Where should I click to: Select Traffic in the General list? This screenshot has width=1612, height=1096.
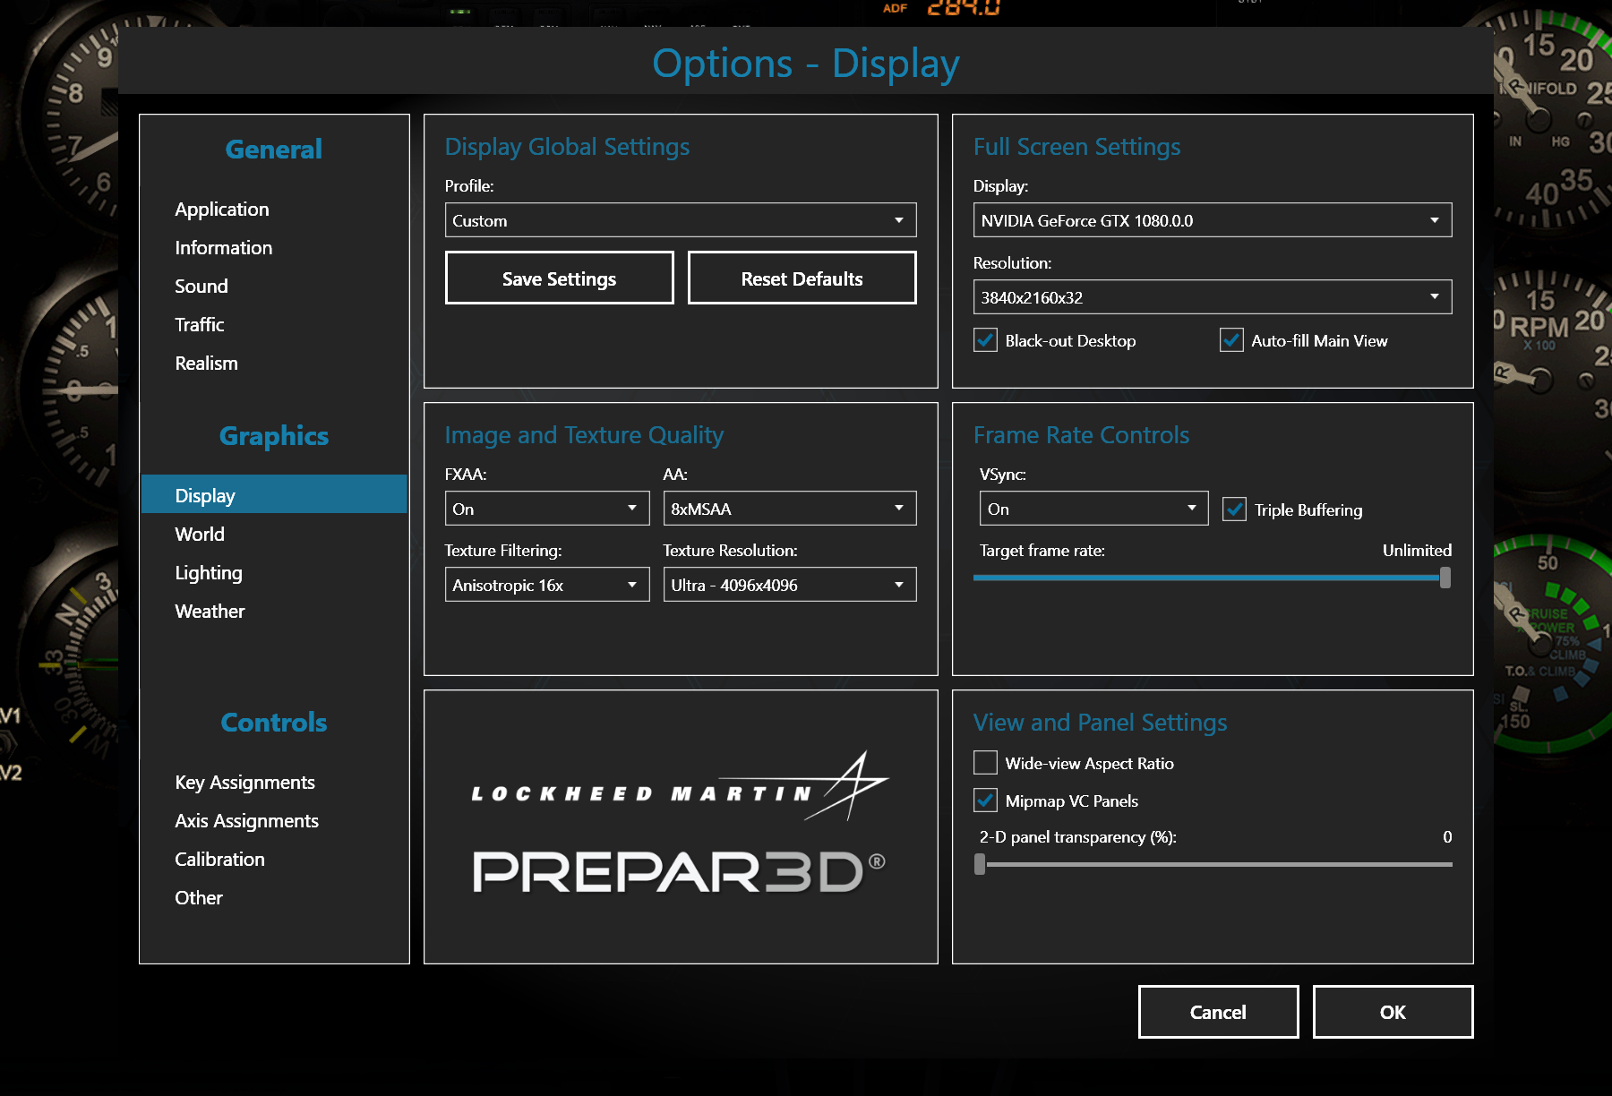200,325
